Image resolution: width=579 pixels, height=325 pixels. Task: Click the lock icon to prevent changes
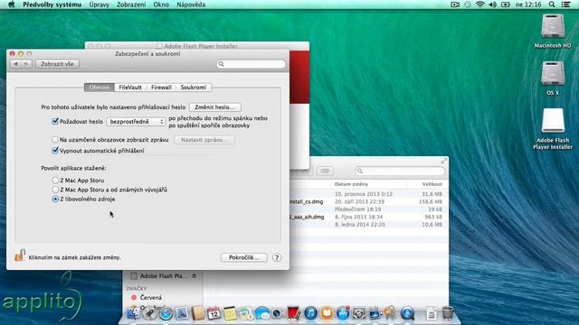tap(20, 255)
